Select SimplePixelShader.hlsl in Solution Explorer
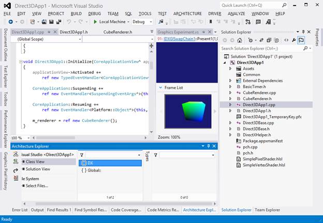Screen dimensions: 323x223 [x=262, y=159]
